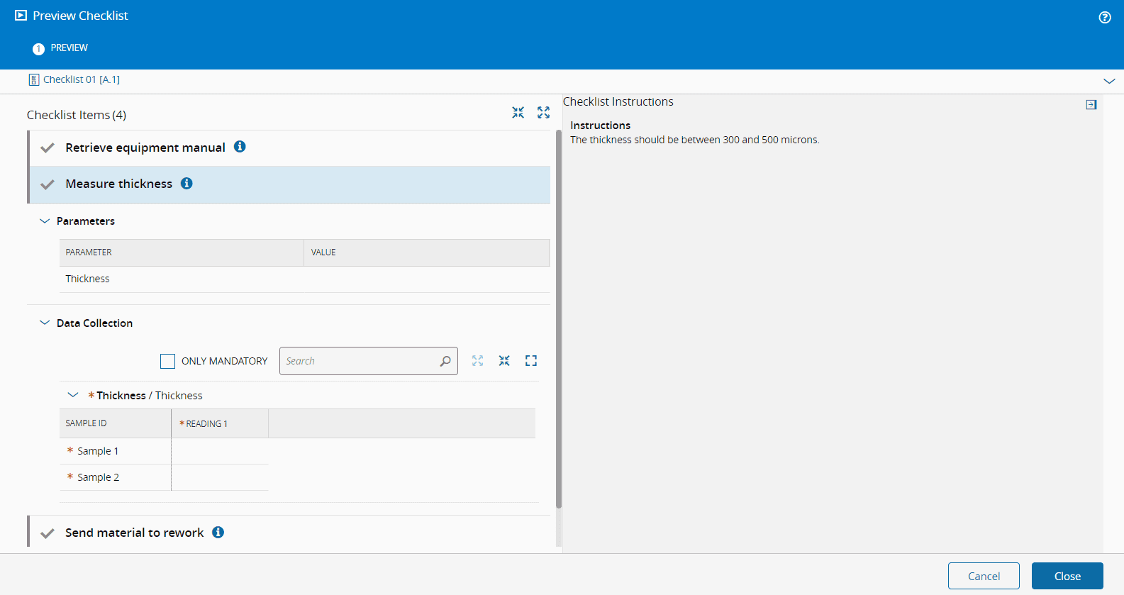Click the collapse-all icon in Data Collection
This screenshot has height=595, width=1124.
tap(504, 360)
